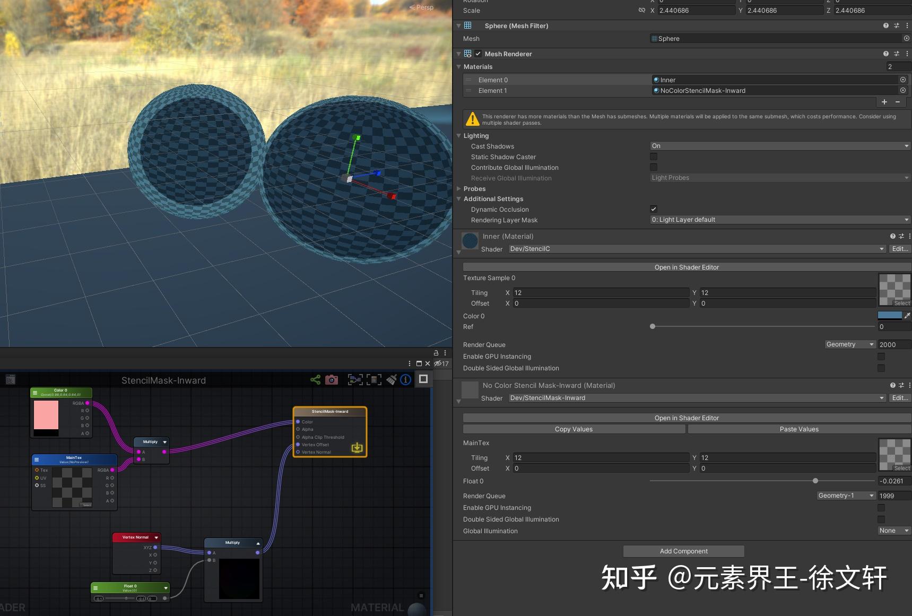Disable Dynamic Occlusion
This screenshot has height=616, width=912.
click(x=654, y=209)
